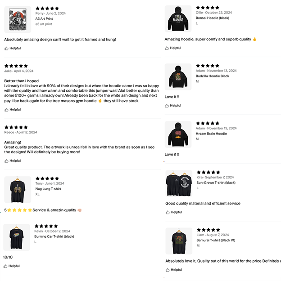
Task: Open the A3 Art Print product thumbnail
Action: pyautogui.click(x=18, y=19)
